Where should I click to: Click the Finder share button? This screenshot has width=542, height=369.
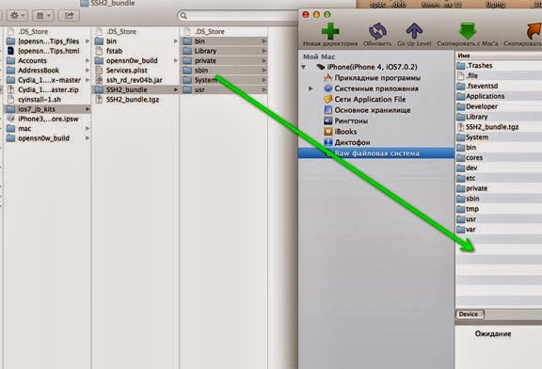click(69, 16)
